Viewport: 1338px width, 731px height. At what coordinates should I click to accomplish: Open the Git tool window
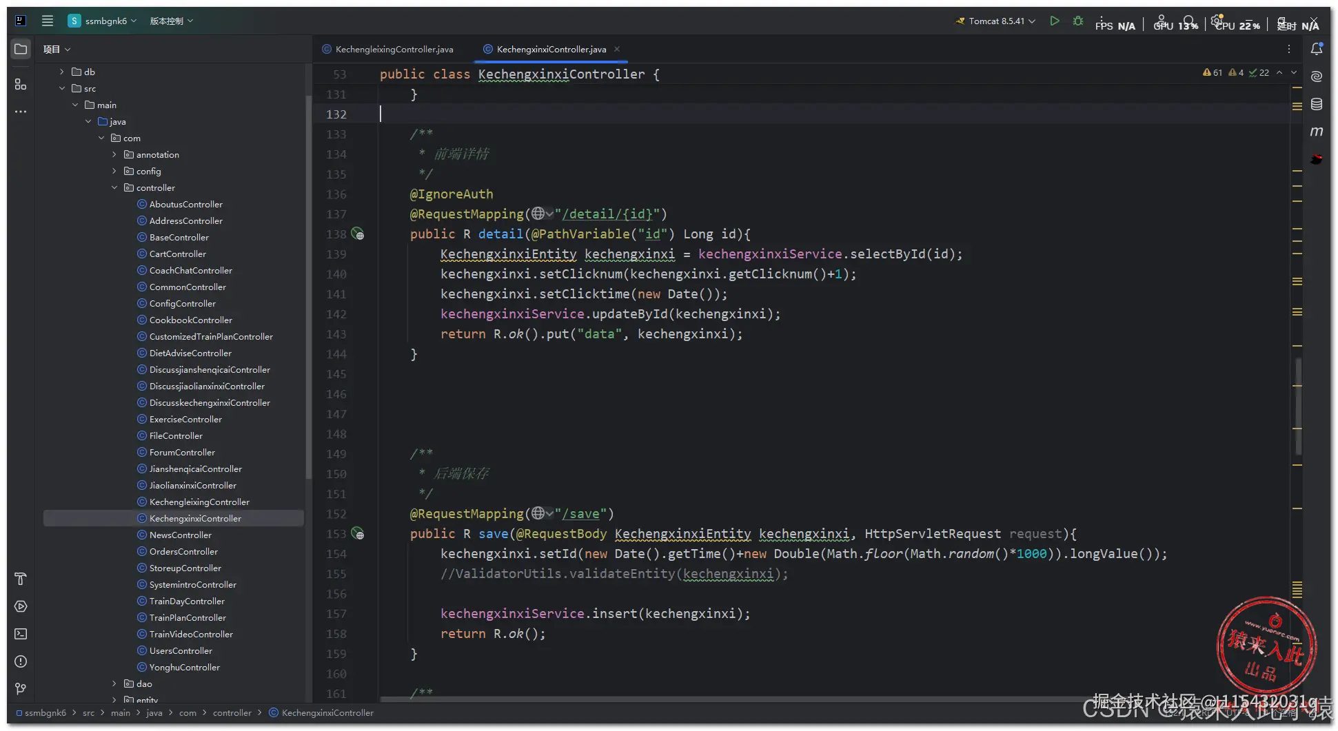click(21, 688)
